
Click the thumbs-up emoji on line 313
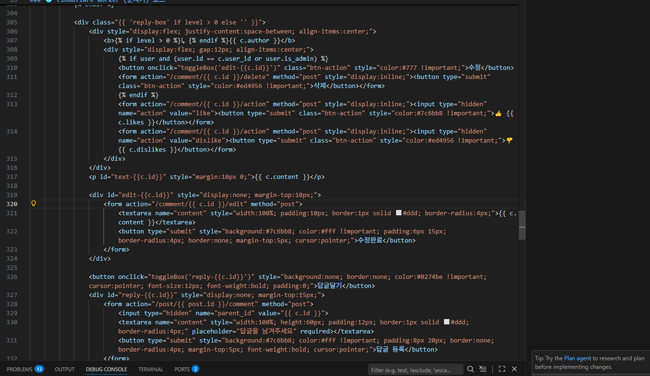click(x=498, y=113)
